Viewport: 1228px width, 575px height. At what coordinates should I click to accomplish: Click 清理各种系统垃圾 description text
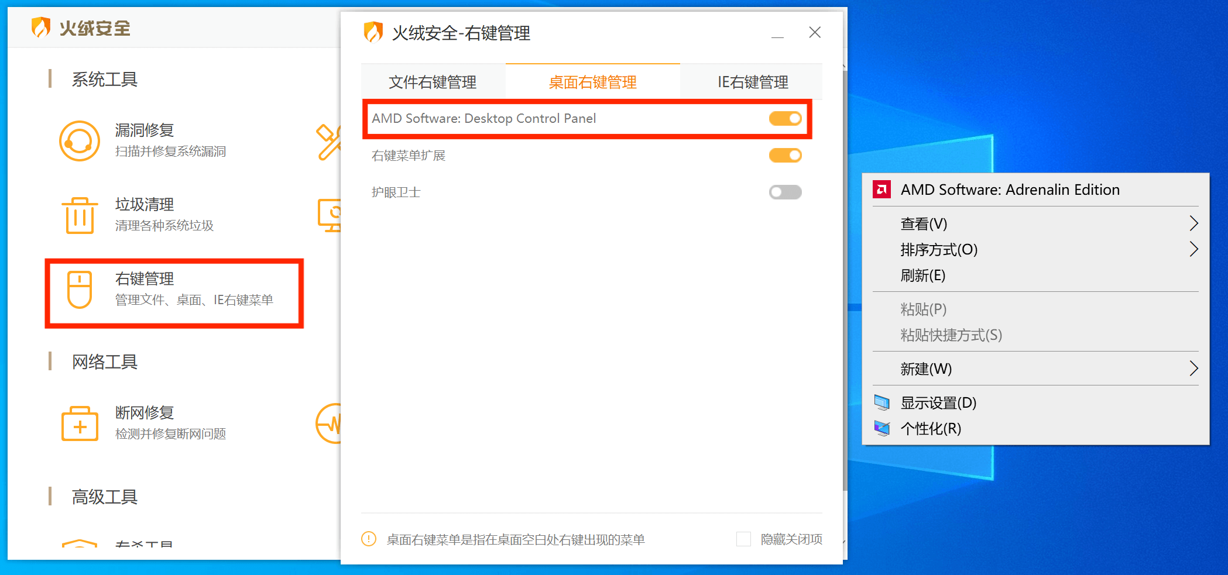point(164,226)
